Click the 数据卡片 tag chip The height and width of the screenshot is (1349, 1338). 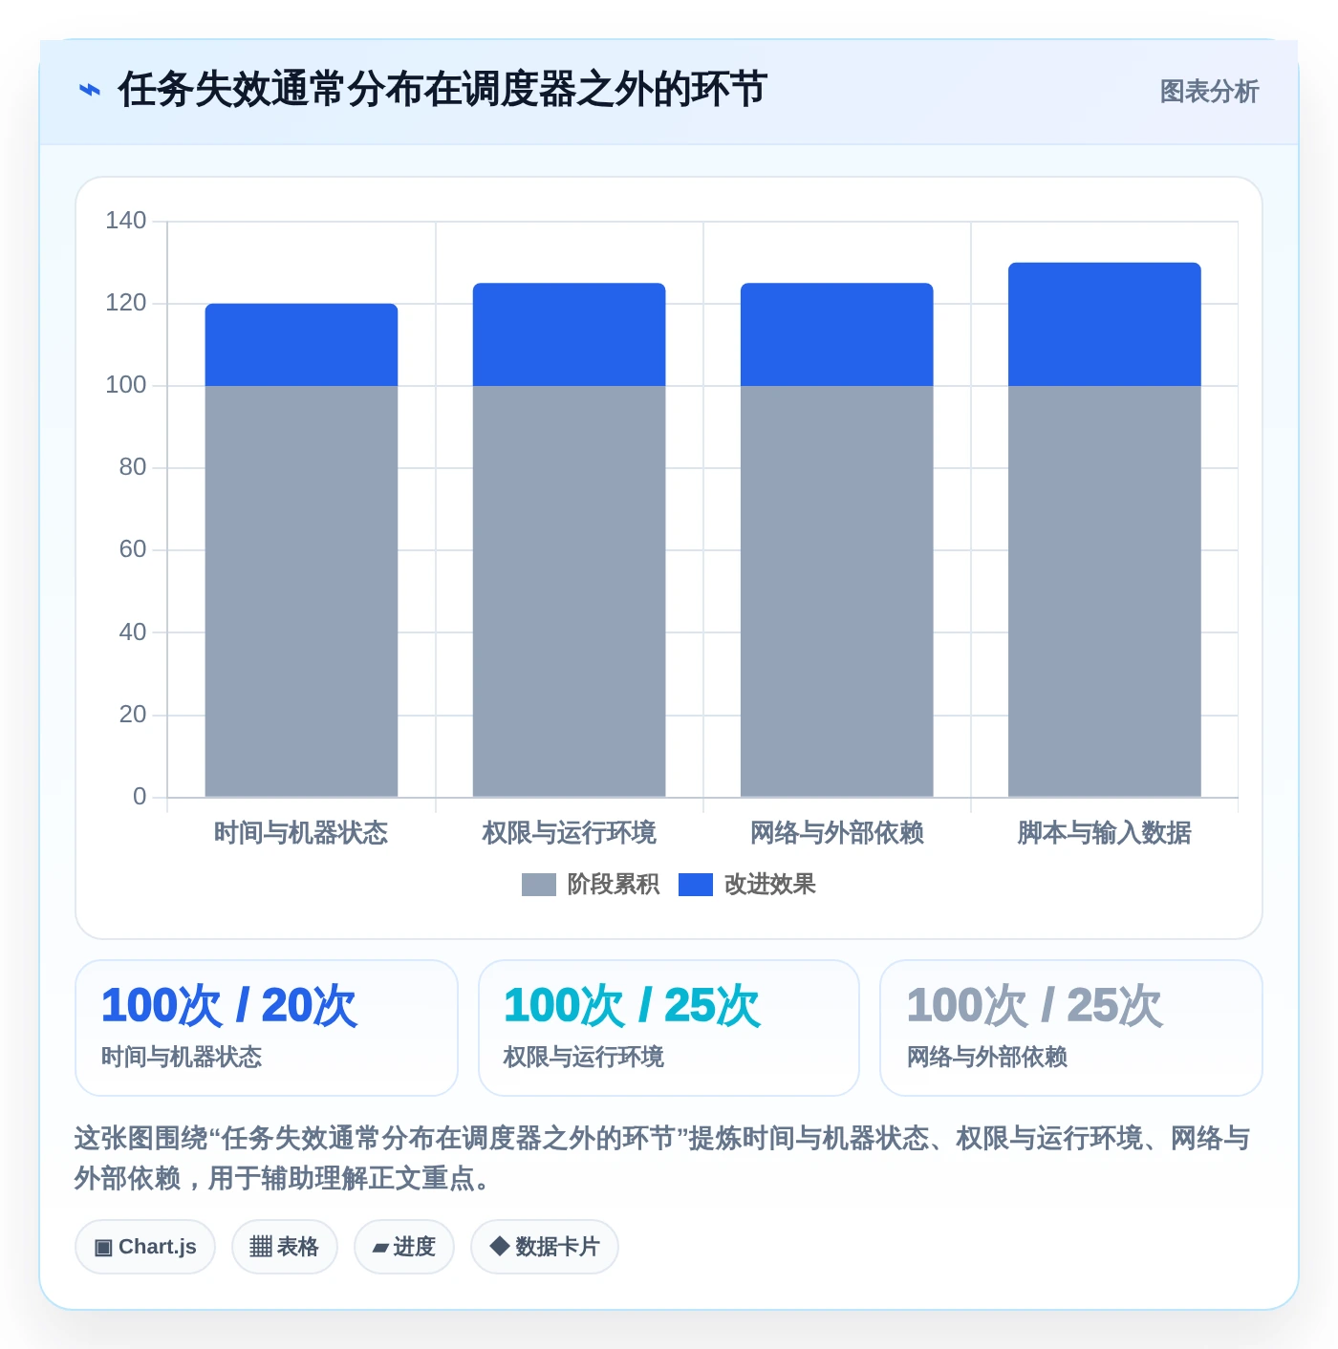coord(545,1247)
